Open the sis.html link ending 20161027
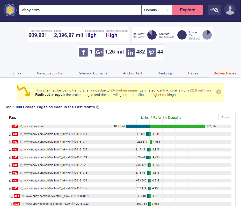Viewport: 241px width, 206px height. point(56,149)
